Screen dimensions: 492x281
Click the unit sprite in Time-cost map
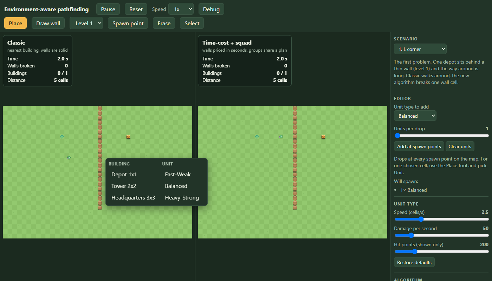point(281,137)
